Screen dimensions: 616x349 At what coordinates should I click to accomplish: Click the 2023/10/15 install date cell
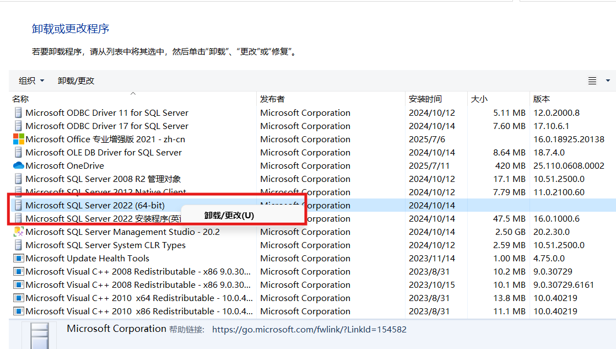point(432,284)
